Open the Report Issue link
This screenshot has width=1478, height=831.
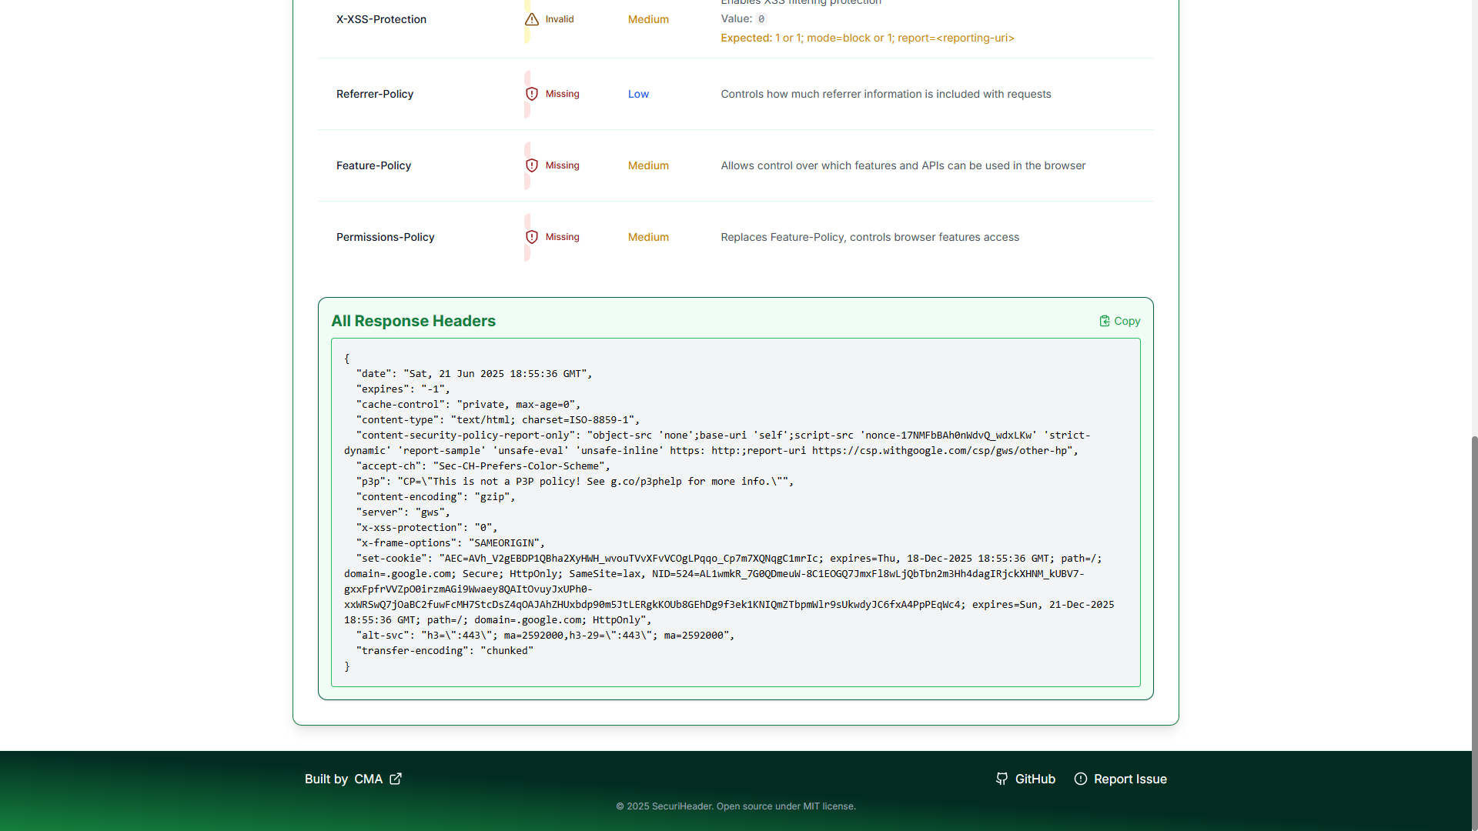[x=1121, y=779]
